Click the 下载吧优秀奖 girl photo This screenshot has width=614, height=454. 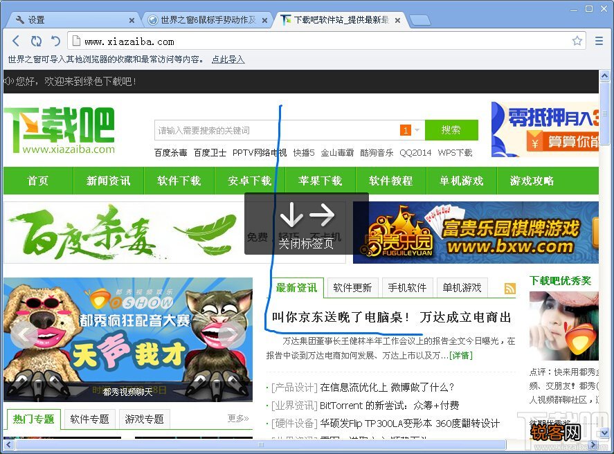tap(564, 326)
